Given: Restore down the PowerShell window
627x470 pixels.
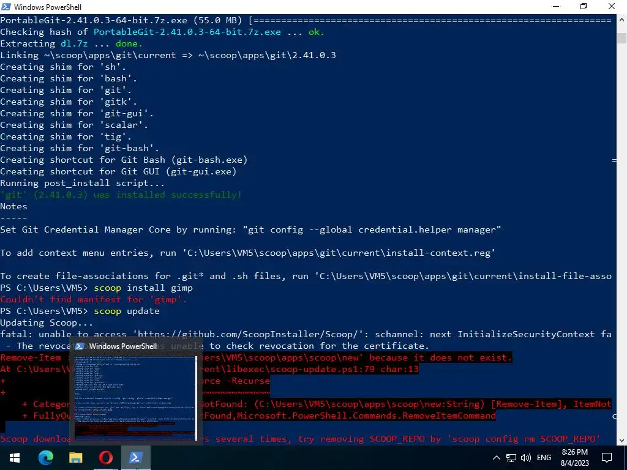Looking at the screenshot, I should pos(584,6).
